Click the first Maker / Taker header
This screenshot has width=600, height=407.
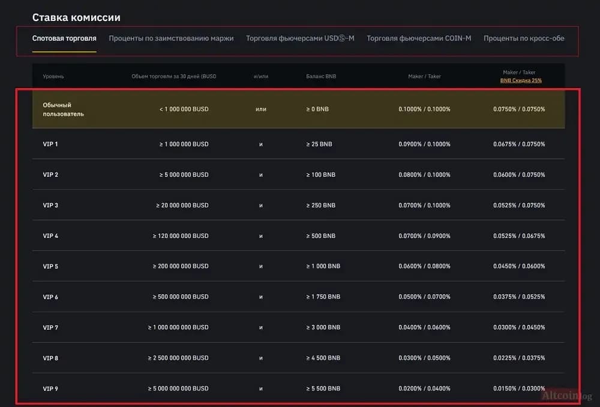(x=424, y=76)
